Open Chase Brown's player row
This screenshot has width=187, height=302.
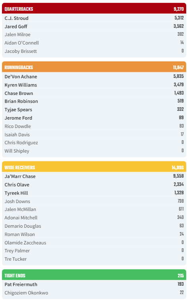pos(94,93)
